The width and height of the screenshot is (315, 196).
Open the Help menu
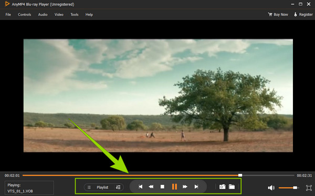(89, 15)
